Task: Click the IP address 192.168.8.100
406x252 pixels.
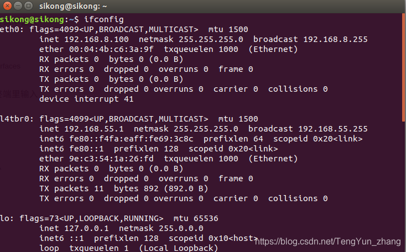Action: (96, 39)
